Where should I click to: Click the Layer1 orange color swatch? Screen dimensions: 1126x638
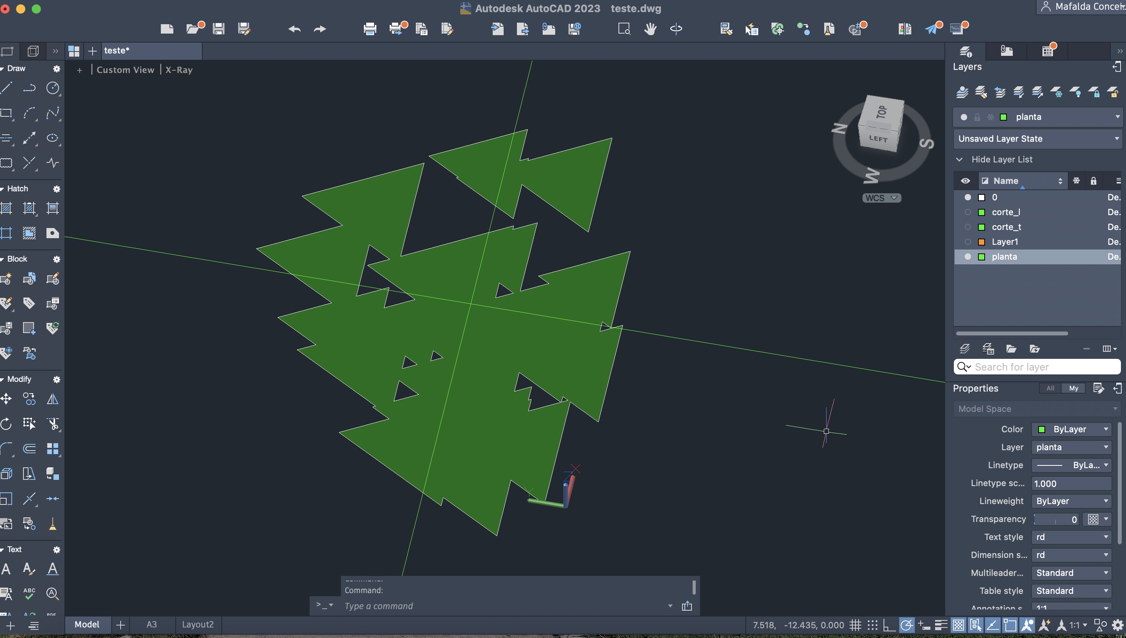tap(982, 242)
